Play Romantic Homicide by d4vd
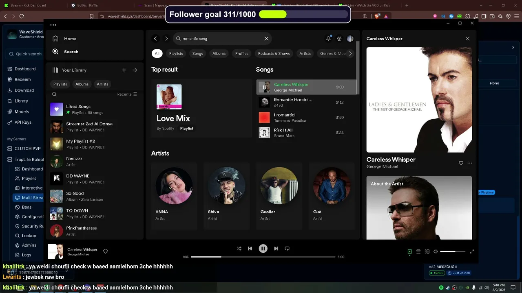The width and height of the screenshot is (522, 293). pyautogui.click(x=307, y=102)
